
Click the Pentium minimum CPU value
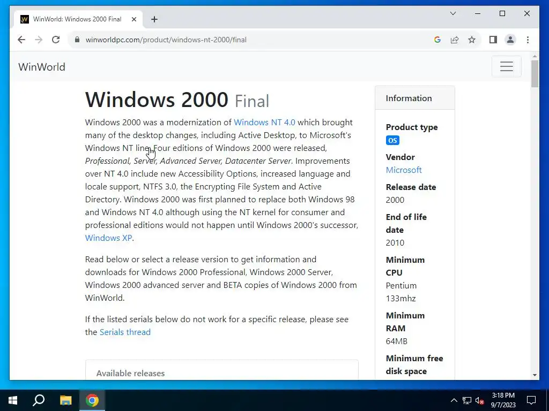coord(401,292)
